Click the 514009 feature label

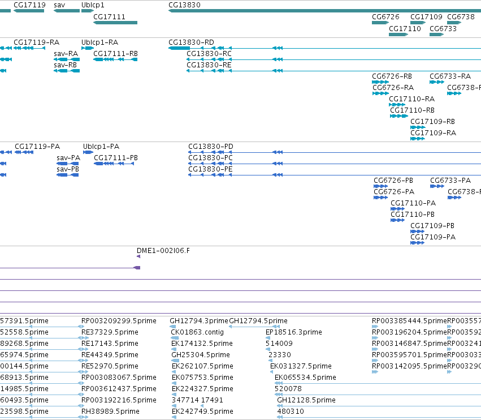279,343
